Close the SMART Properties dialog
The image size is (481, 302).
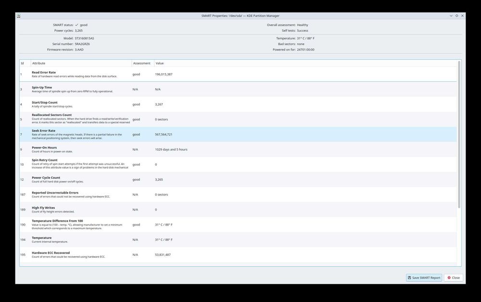454,277
